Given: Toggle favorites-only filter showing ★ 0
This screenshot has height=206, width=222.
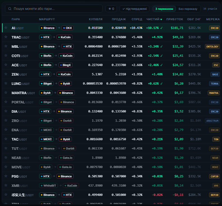Looking at the screenshot, I should (x=111, y=9).
